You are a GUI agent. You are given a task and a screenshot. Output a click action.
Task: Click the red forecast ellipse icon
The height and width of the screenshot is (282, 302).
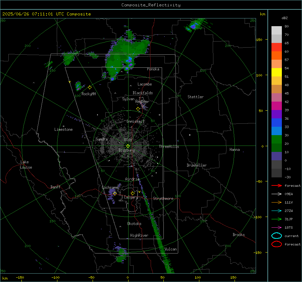click(276, 244)
